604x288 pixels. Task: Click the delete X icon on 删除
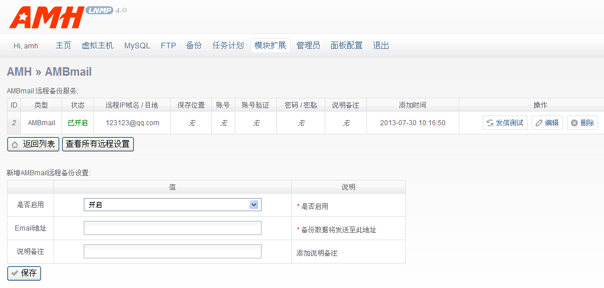tap(574, 123)
